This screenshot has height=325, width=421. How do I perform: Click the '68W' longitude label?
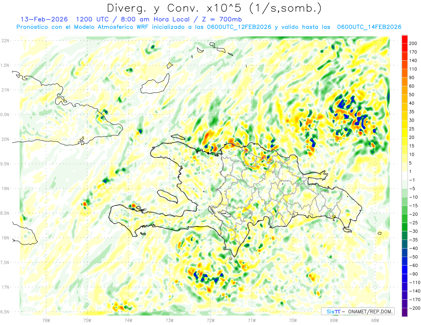[x=375, y=320]
